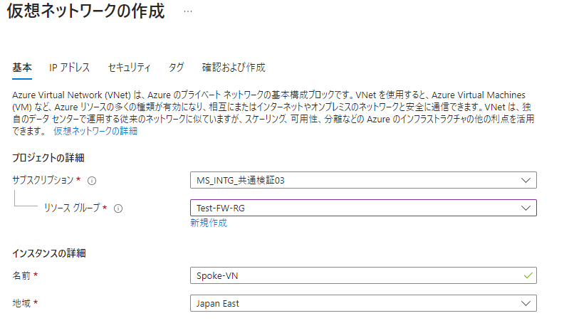
Task: Go to the タグ tab
Action: (x=176, y=68)
